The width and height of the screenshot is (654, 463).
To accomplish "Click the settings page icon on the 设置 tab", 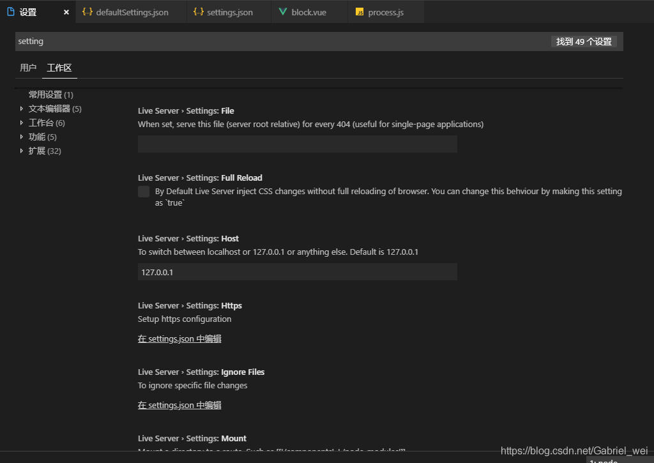I will click(9, 11).
